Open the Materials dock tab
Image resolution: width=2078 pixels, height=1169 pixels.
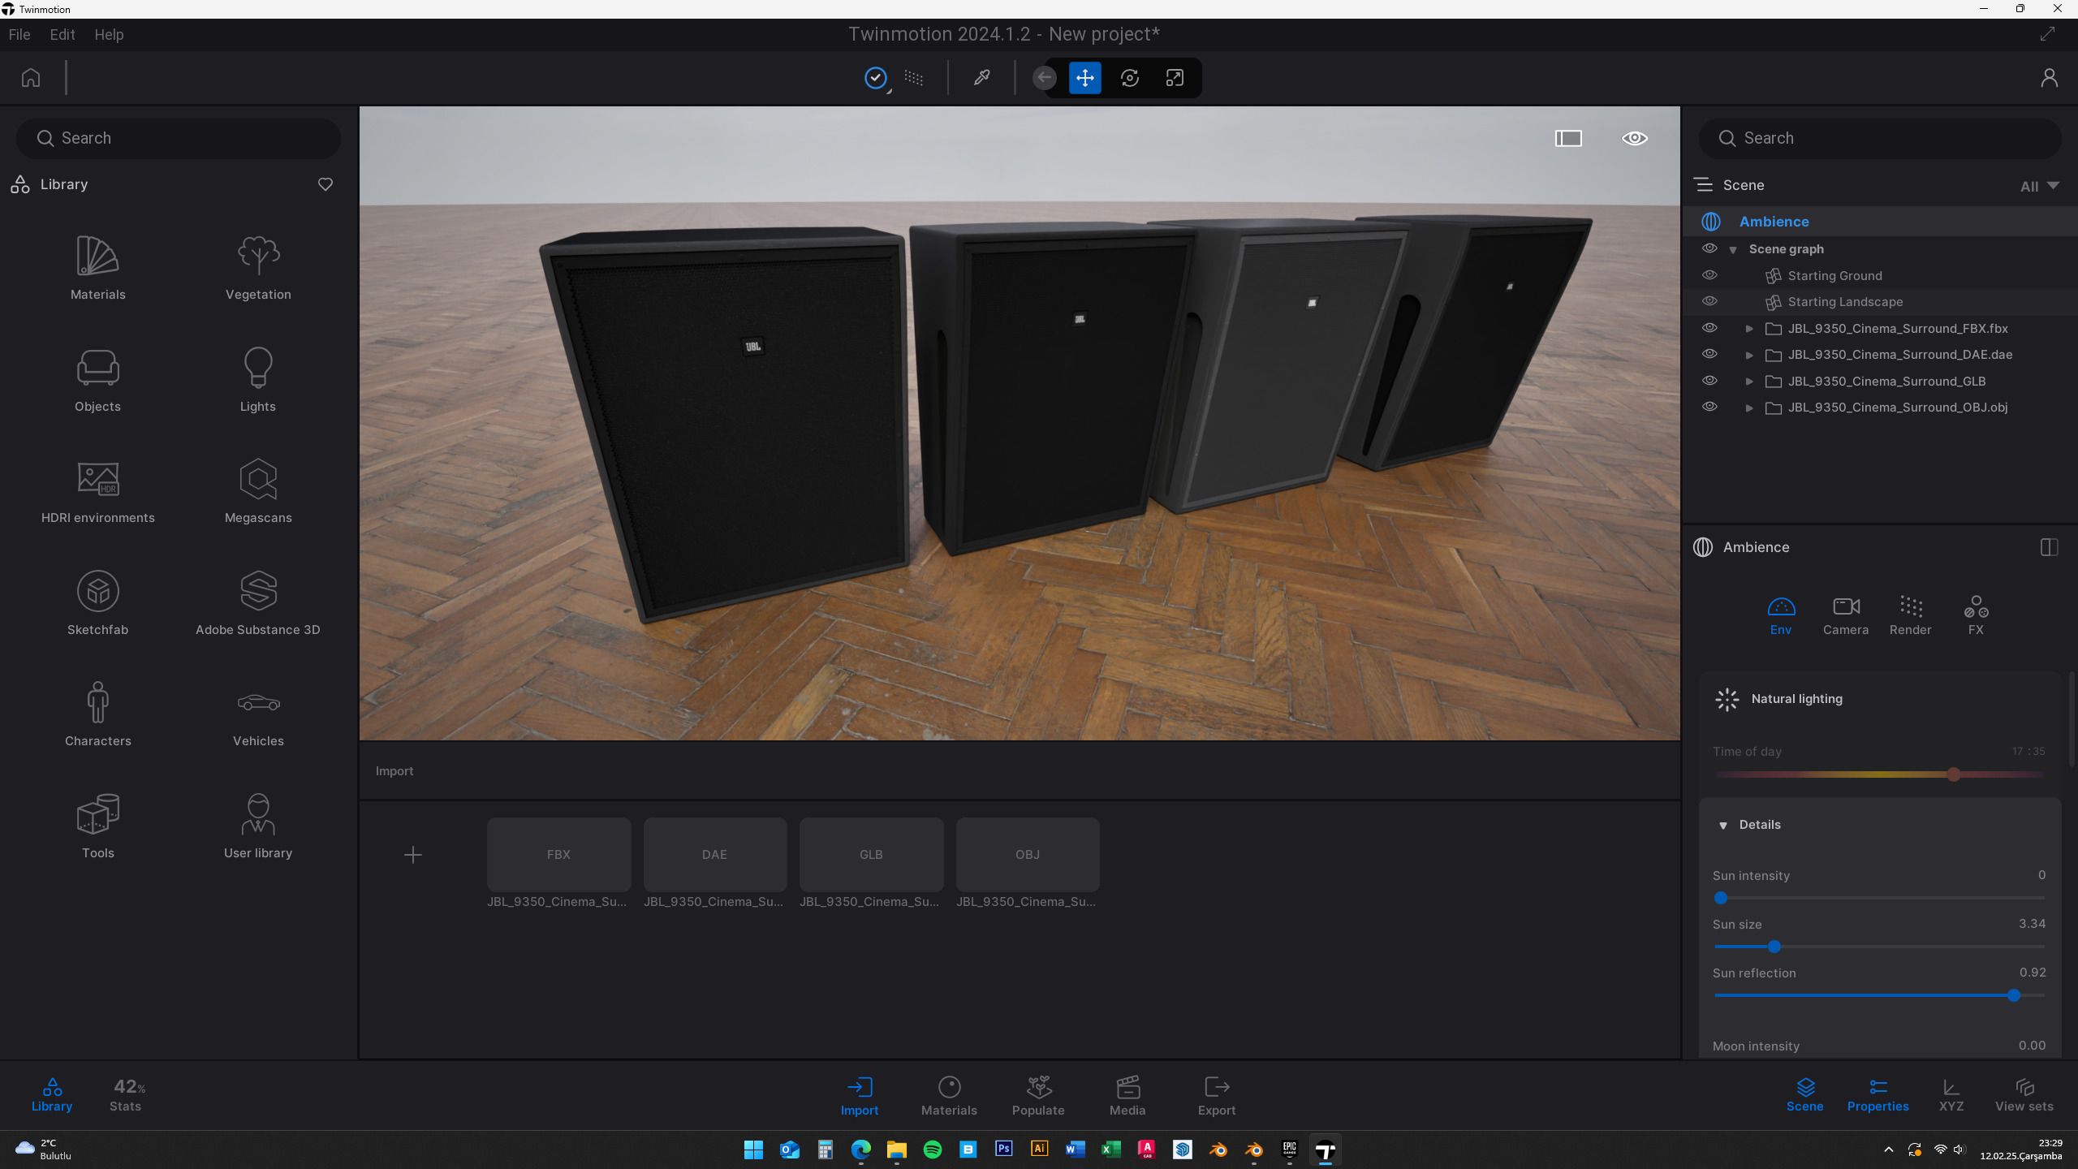pos(949,1095)
